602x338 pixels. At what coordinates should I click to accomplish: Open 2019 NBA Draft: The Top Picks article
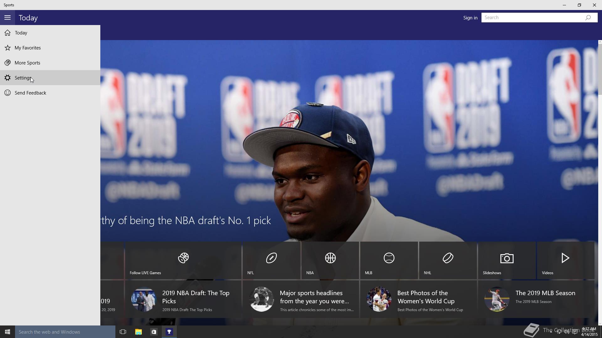183,299
